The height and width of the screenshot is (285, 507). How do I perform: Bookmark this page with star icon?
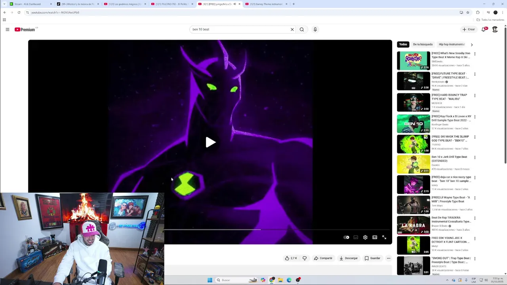point(468,12)
